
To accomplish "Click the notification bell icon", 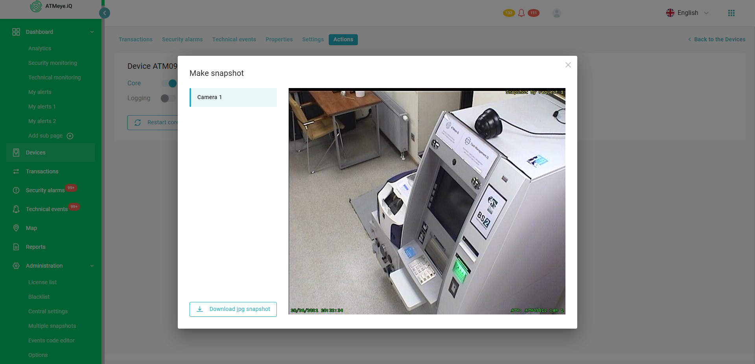I will pos(521,13).
